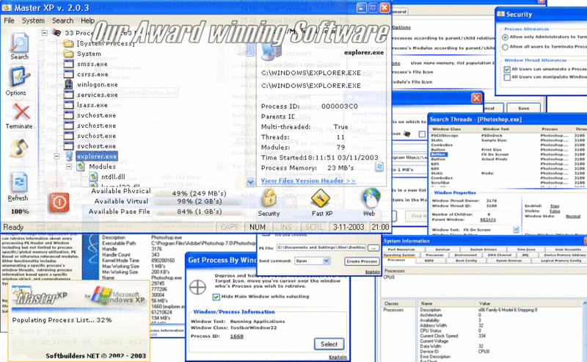587x362 pixels.
Task: Click the crosshair target icon in Get Process window
Action: (197, 288)
